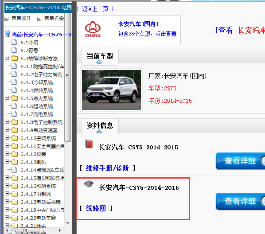Click the folder icon for 6.3故障诊断方法
This screenshot has width=265, height=234.
pos(15,58)
